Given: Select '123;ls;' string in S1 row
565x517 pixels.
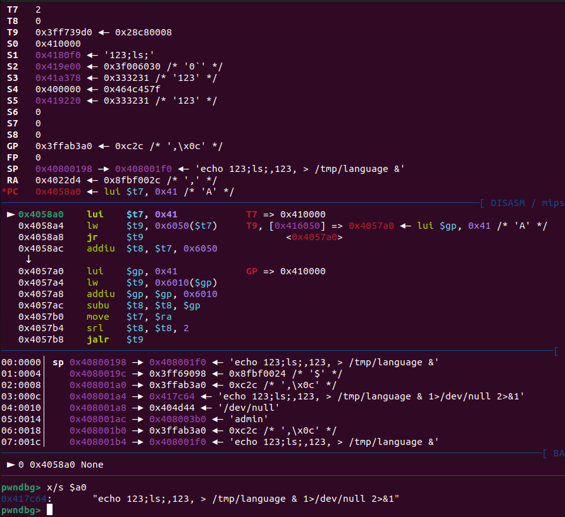Looking at the screenshot, I should (x=129, y=55).
